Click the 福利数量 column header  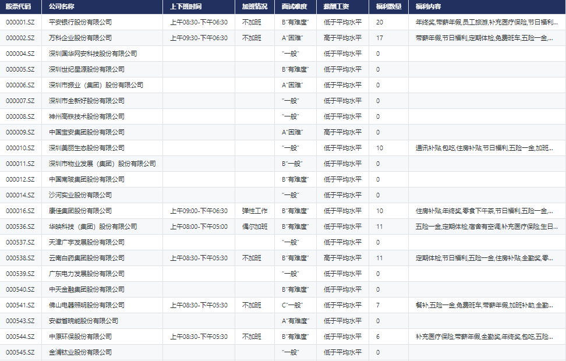click(x=389, y=6)
